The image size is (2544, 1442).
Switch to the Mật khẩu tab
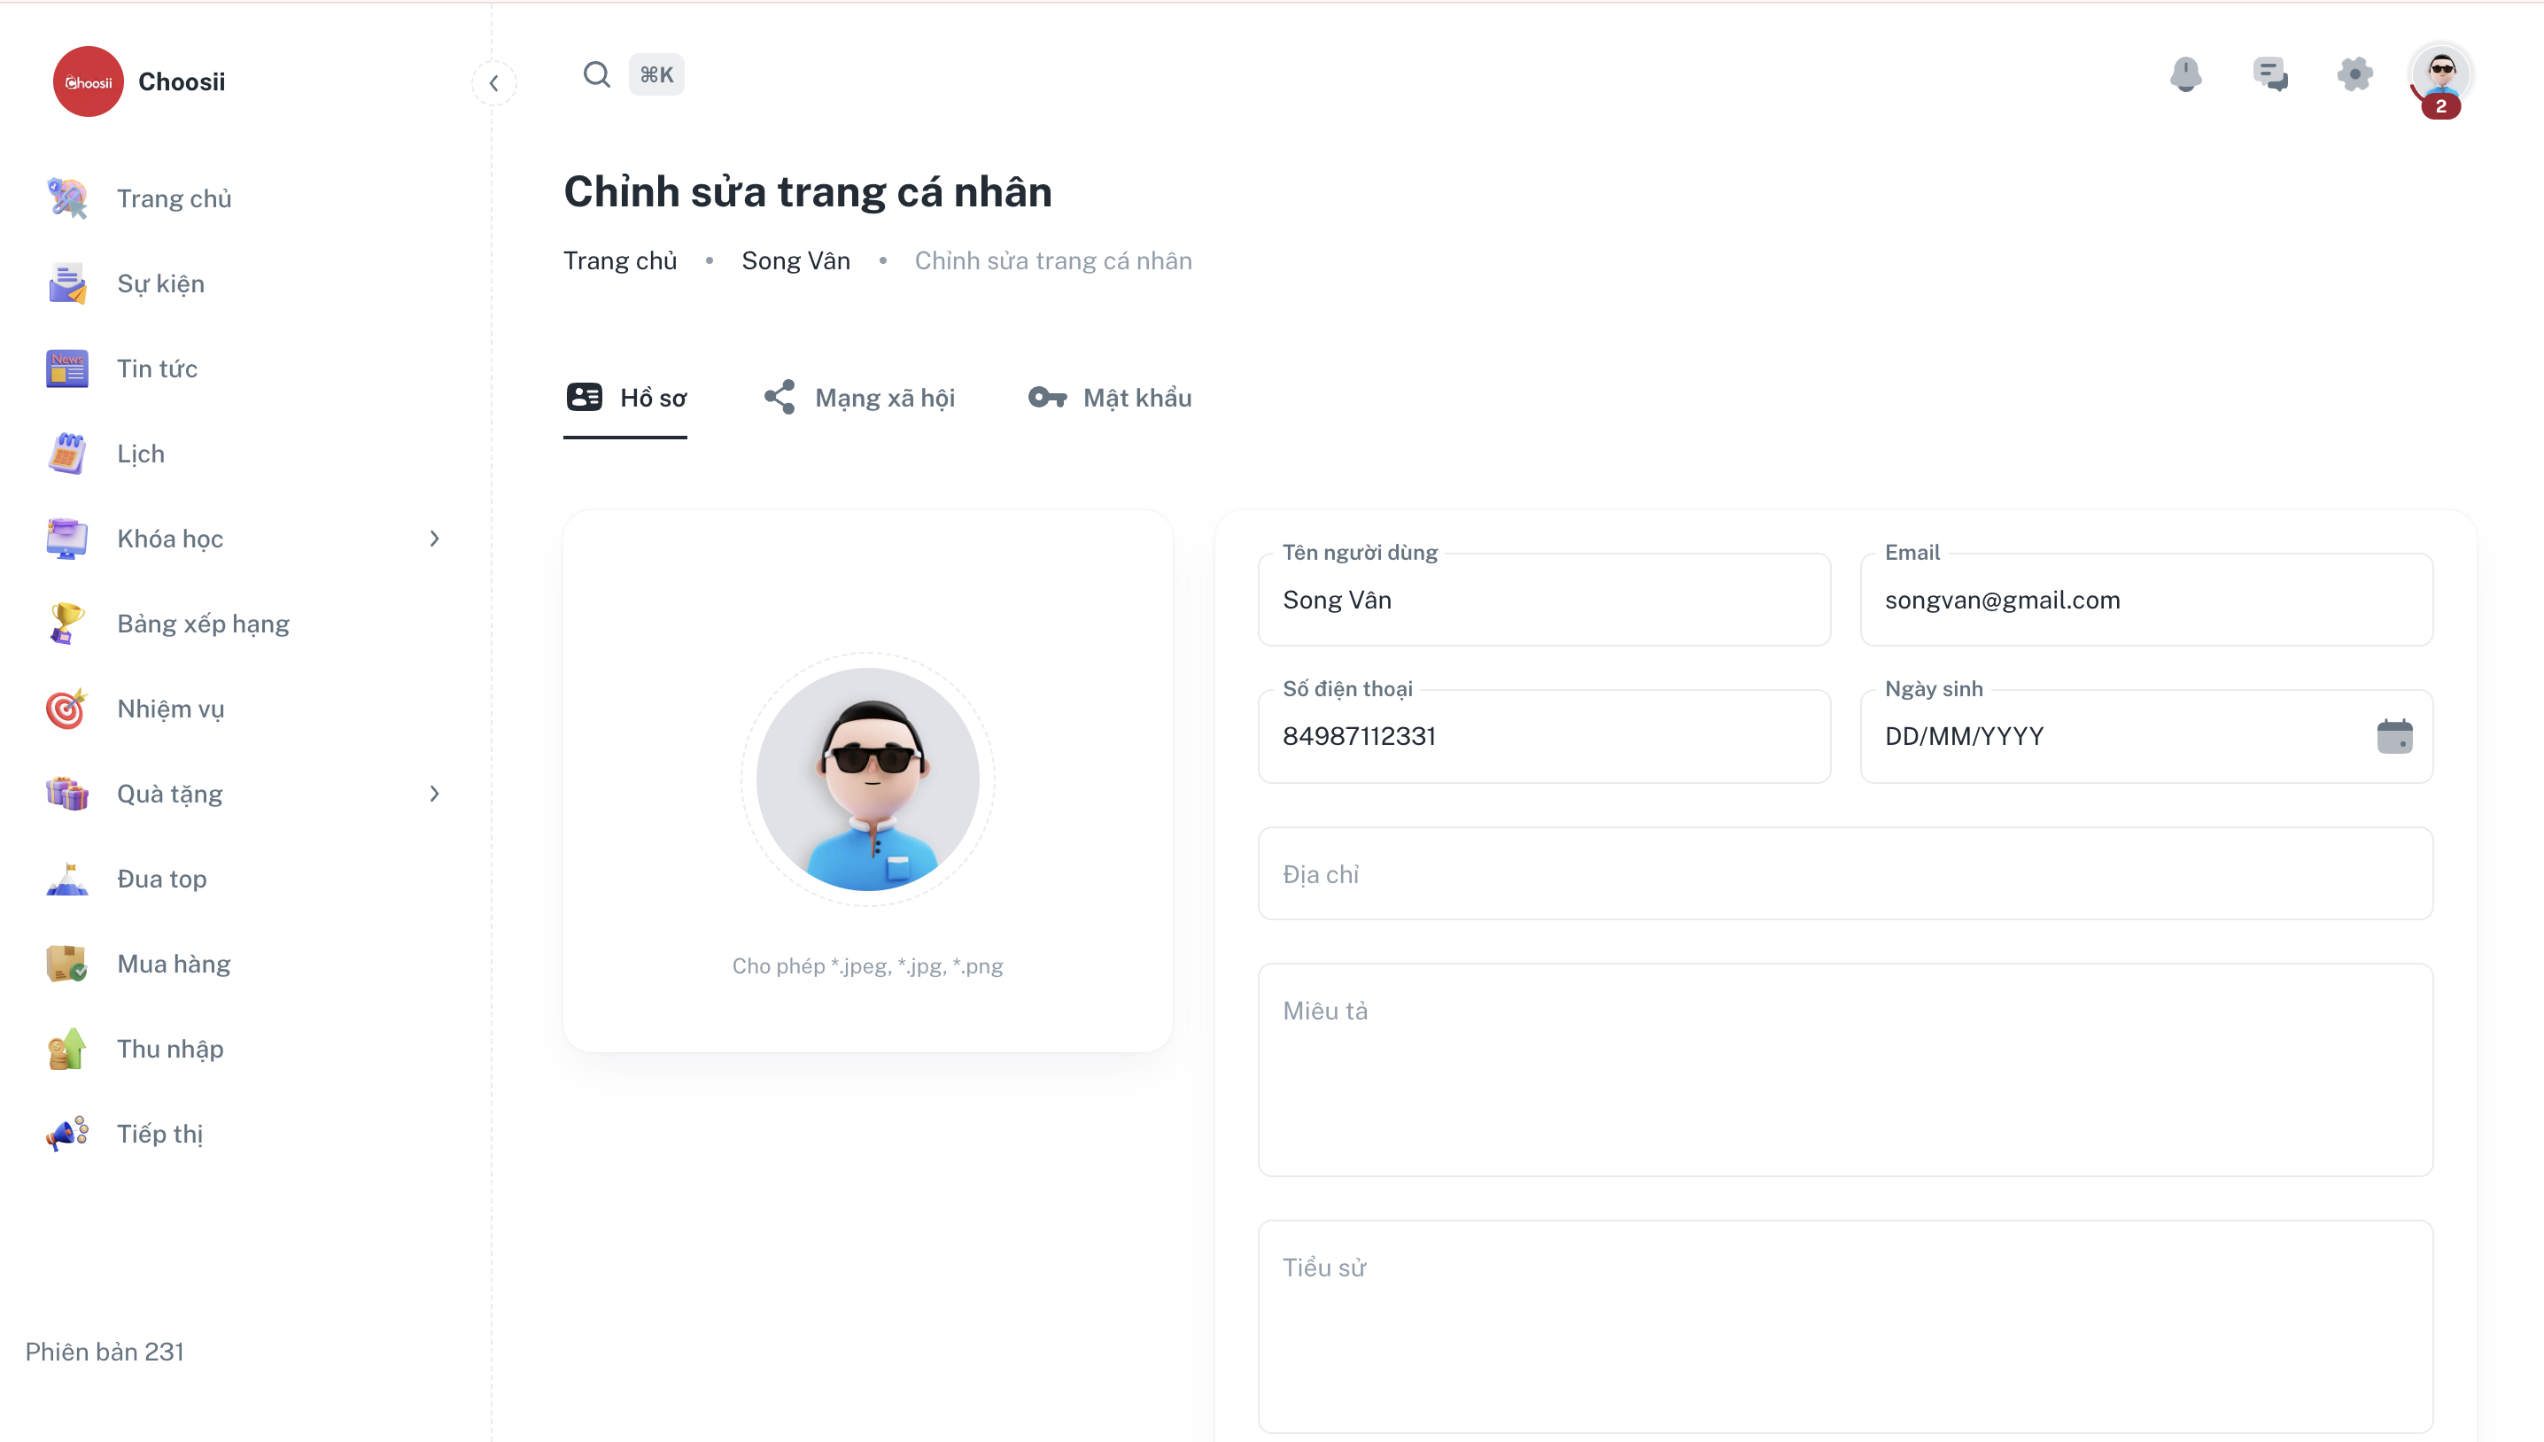point(1110,398)
